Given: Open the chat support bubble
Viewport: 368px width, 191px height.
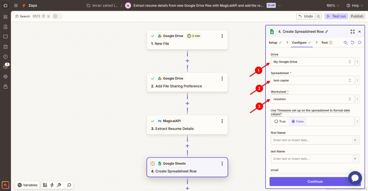Looking at the screenshot, I should (x=355, y=178).
